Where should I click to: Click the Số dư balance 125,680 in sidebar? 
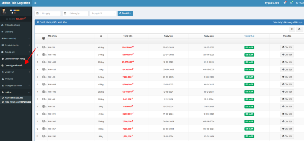[x=16, y=19]
